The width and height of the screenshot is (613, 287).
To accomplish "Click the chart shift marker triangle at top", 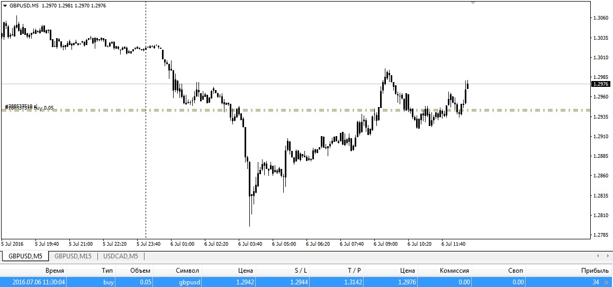I will pyautogui.click(x=473, y=3).
